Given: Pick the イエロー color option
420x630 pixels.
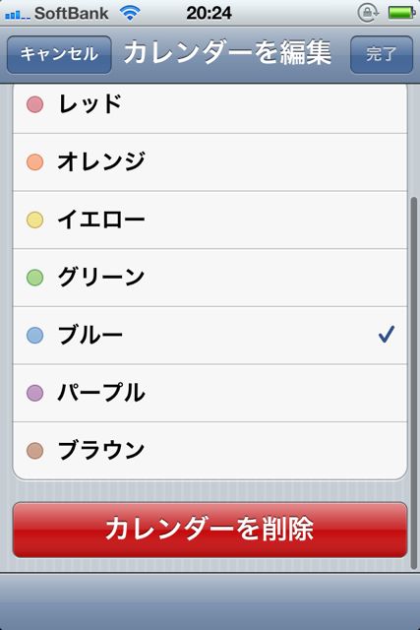Looking at the screenshot, I should [x=210, y=220].
